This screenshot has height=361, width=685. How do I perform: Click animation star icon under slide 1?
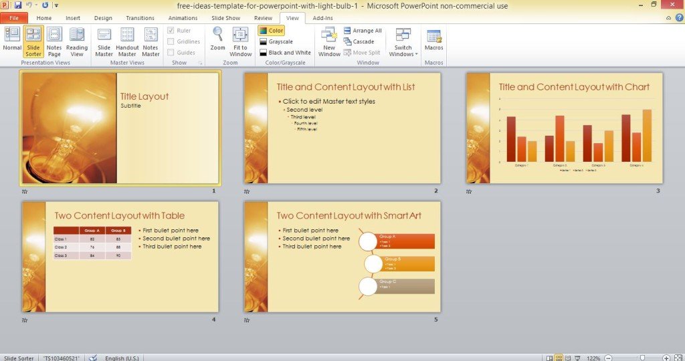[x=25, y=191]
